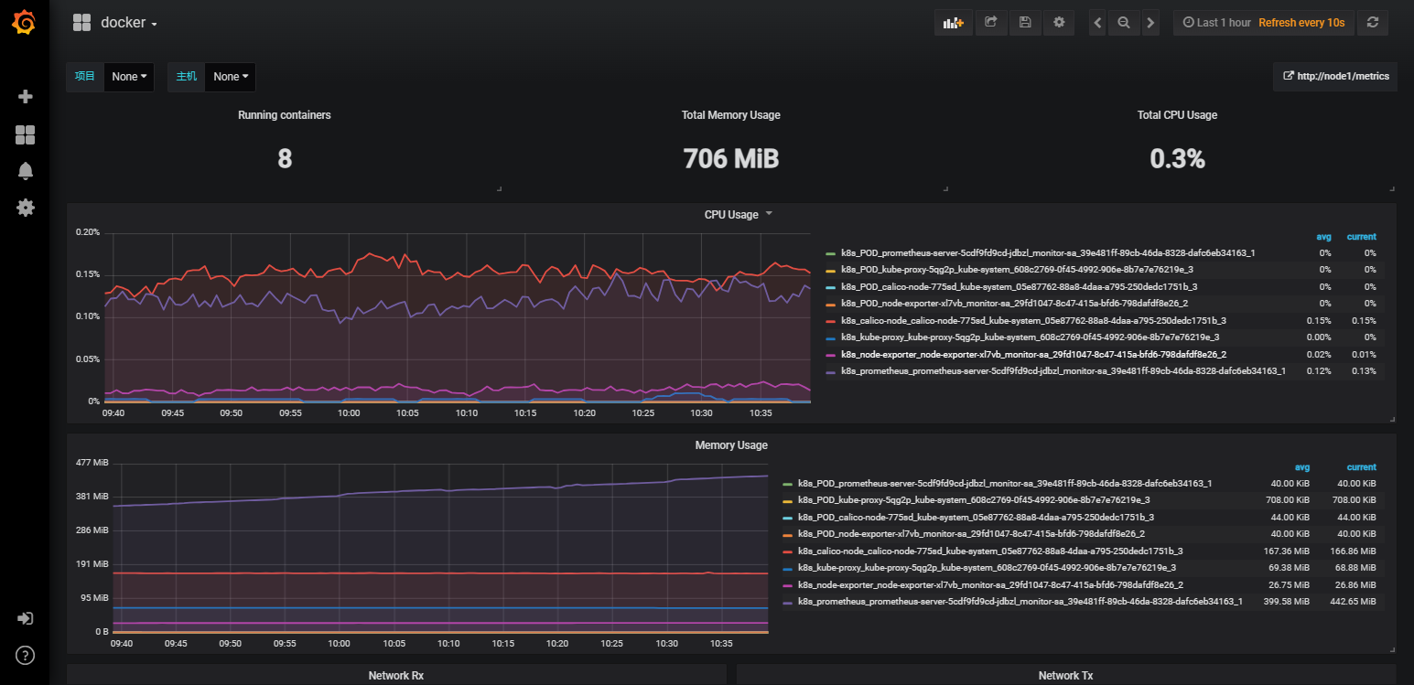The width and height of the screenshot is (1414, 685).
Task: Expand the 主机 None variable dropdown
Action: pos(230,77)
